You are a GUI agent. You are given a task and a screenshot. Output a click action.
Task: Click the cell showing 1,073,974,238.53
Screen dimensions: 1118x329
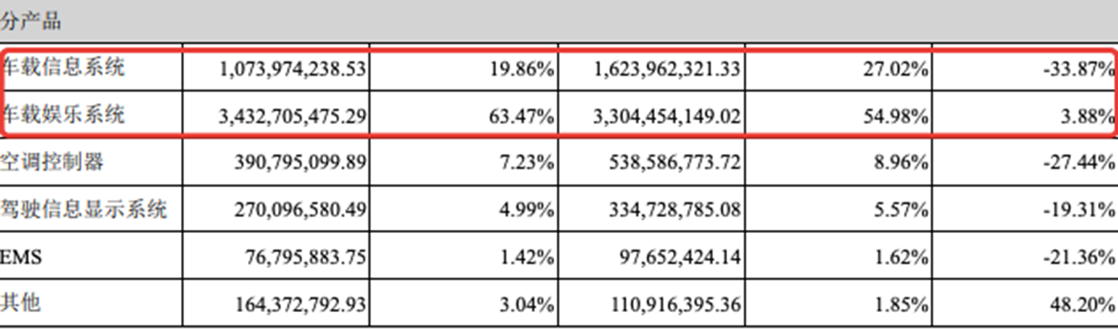click(292, 69)
